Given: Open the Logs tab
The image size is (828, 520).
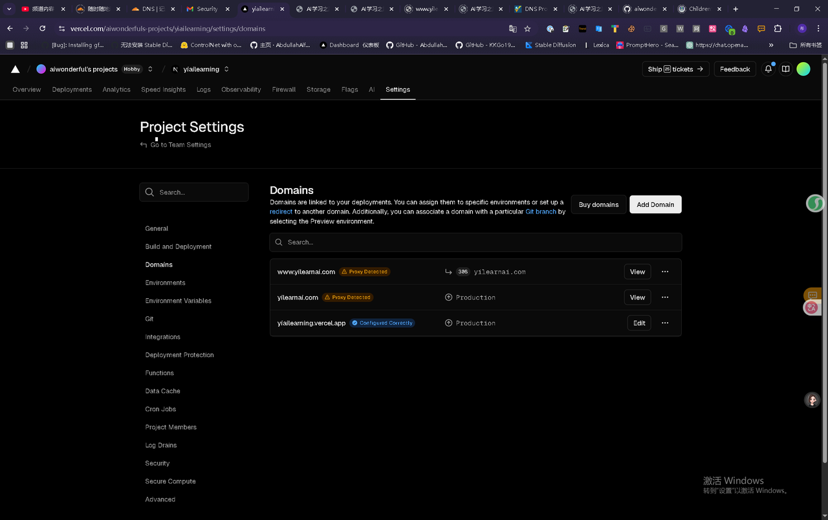Looking at the screenshot, I should [204, 90].
